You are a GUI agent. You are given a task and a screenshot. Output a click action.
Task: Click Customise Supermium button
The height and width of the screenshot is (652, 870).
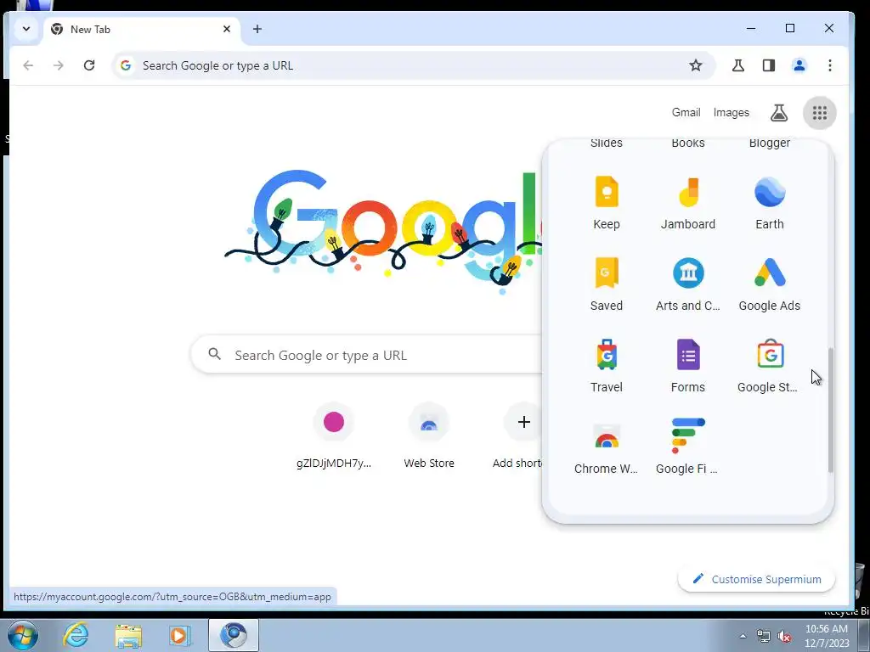[756, 579]
